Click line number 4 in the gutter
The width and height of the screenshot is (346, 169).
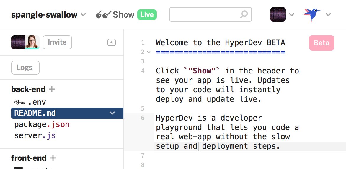click(143, 71)
